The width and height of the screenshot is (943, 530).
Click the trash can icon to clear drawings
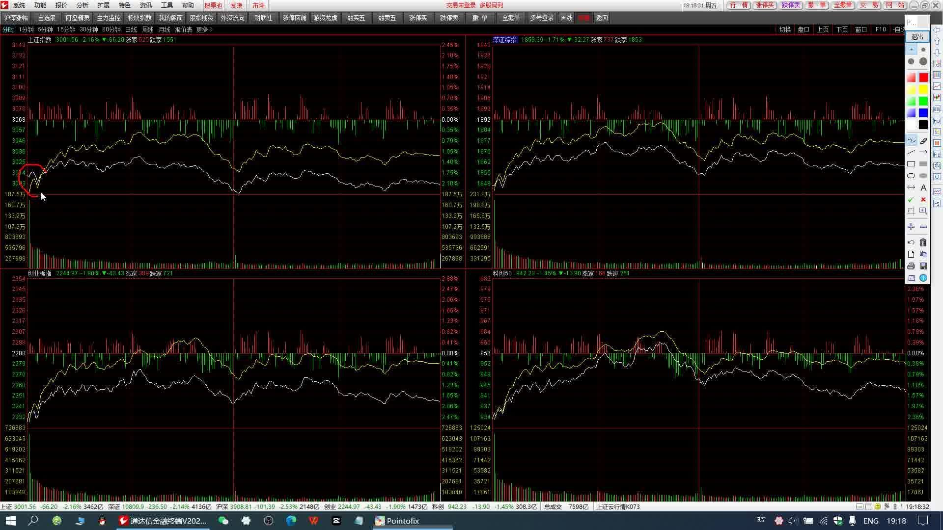pos(923,242)
